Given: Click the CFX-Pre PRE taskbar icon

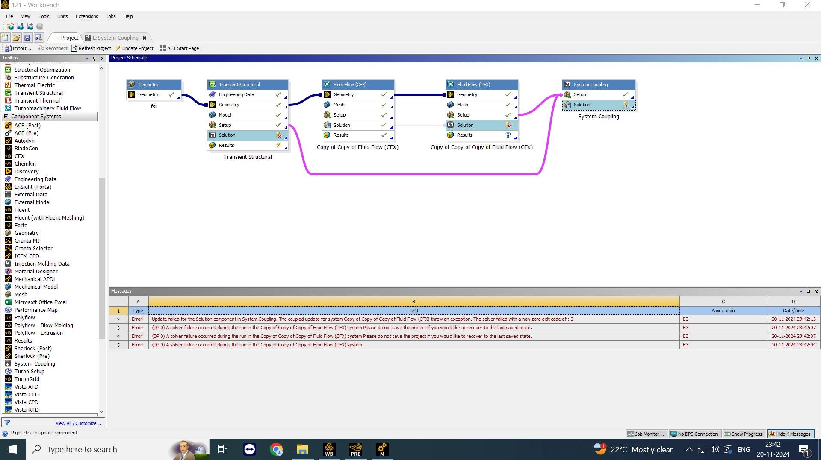Looking at the screenshot, I should pyautogui.click(x=355, y=449).
